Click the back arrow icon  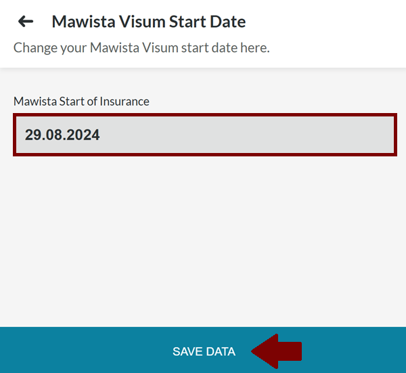pyautogui.click(x=26, y=22)
